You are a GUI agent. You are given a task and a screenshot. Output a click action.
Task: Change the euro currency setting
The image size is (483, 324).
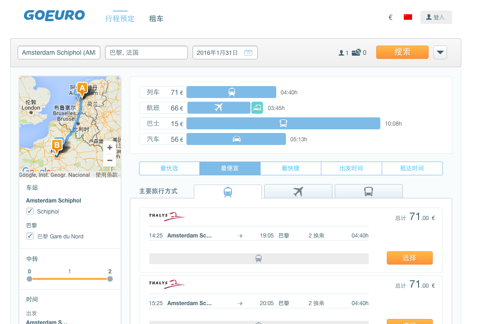pos(390,17)
